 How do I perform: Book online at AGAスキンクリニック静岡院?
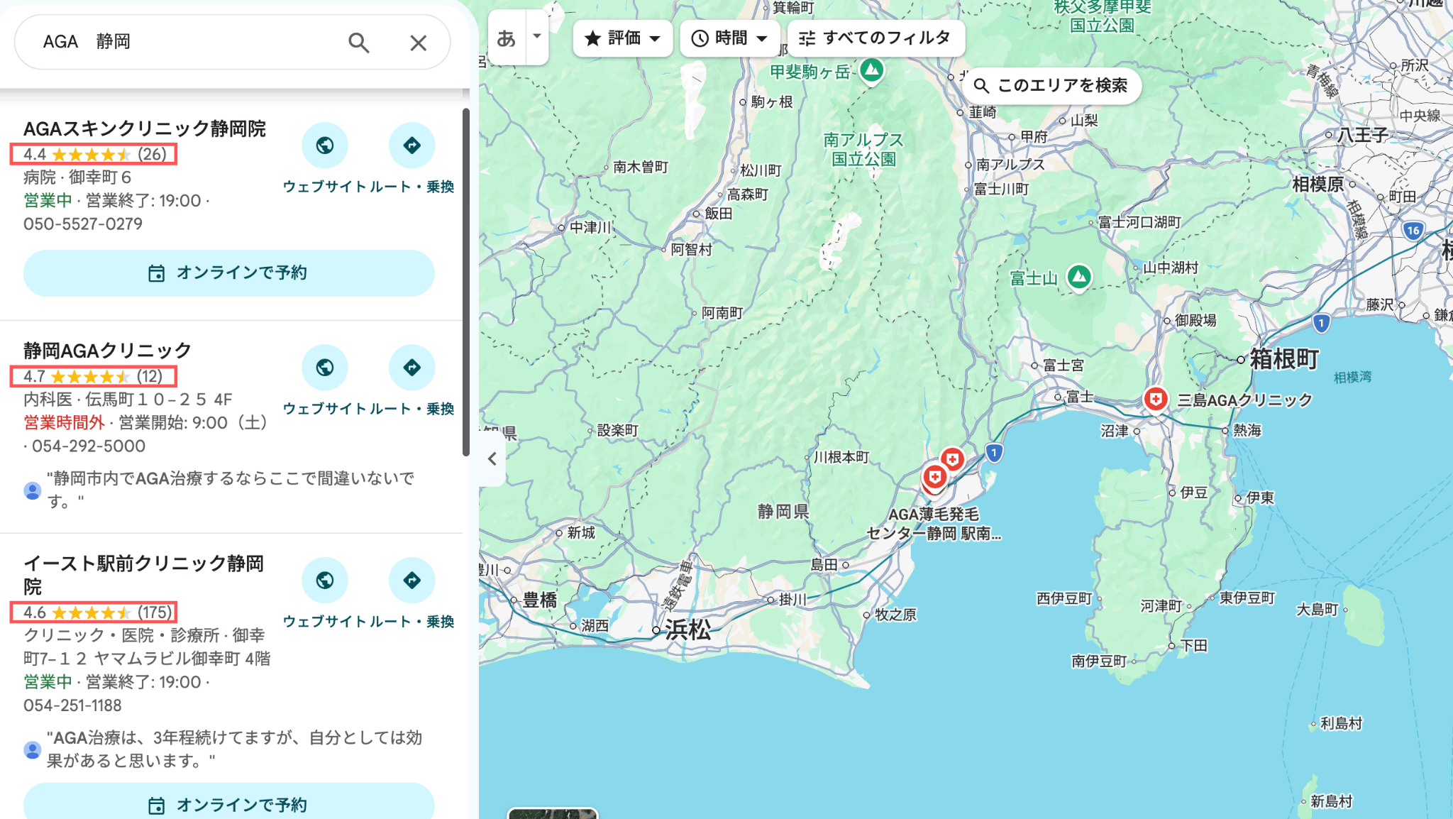[x=228, y=273]
